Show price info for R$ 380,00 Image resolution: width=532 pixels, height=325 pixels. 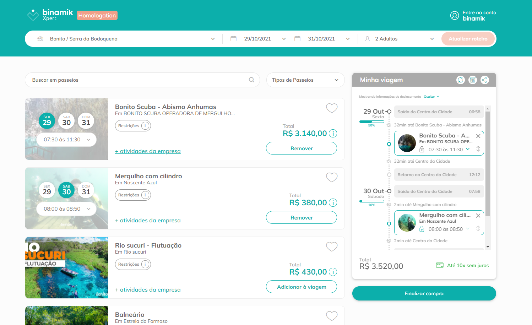coord(333,203)
